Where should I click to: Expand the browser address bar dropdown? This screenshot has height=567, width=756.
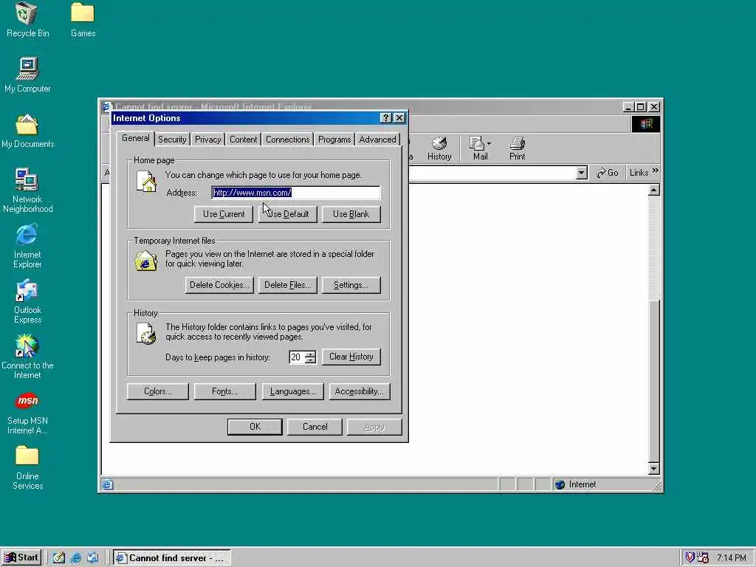[582, 173]
